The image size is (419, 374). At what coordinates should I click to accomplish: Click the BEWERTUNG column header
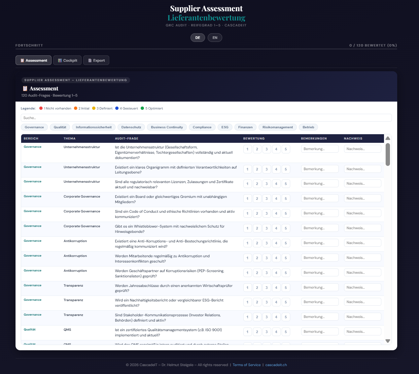[x=254, y=139]
